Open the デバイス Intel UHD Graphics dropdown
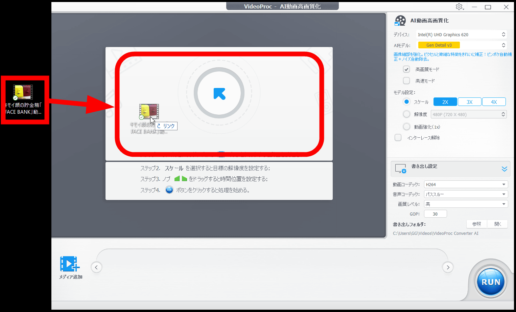The width and height of the screenshot is (516, 312). coord(462,35)
